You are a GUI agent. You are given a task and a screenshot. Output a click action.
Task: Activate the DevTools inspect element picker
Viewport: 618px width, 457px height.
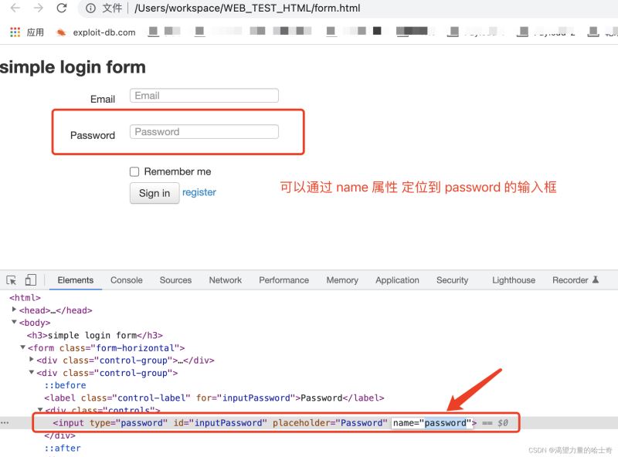coord(12,280)
